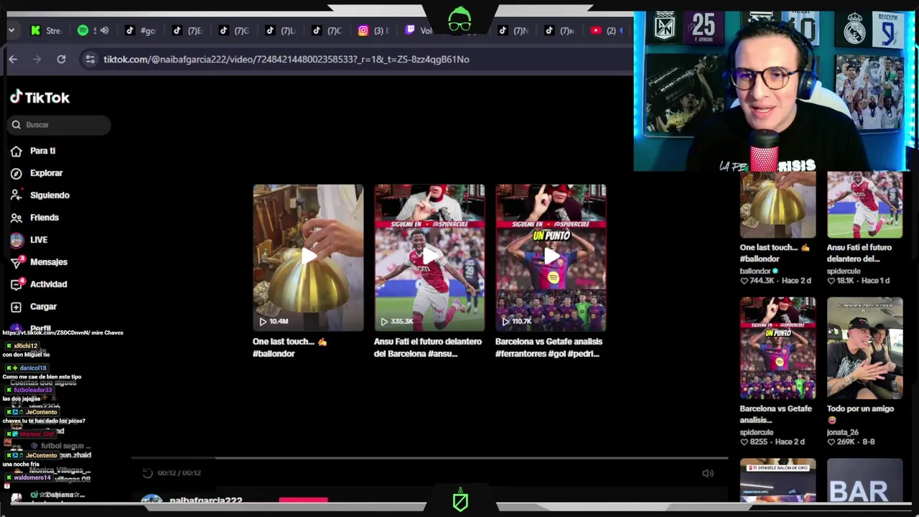Like the Barcelona vs Getafe card 8255 hearts
The height and width of the screenshot is (517, 919).
coord(745,442)
